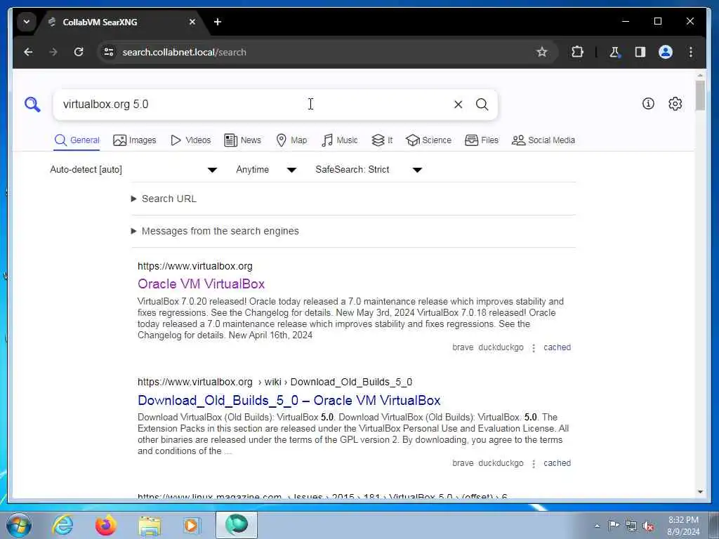Screen dimensions: 719x539
Task: Open Download_Old_Builds_5_0 – Oracle VM VirtualBox link
Action: [289, 401]
